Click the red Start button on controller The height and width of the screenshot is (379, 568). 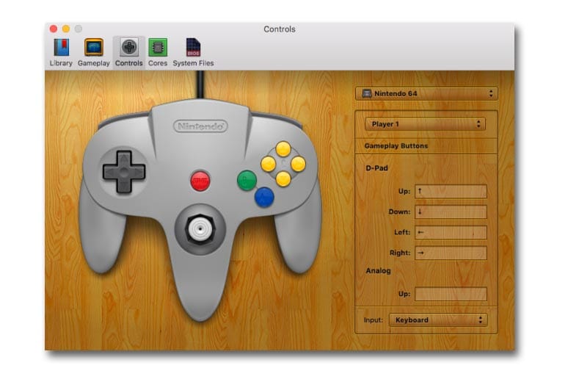click(200, 181)
